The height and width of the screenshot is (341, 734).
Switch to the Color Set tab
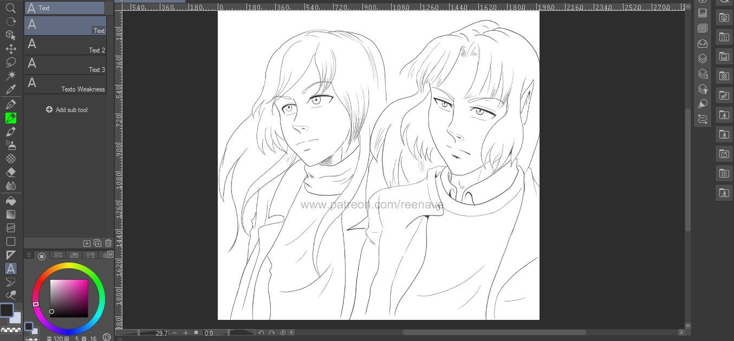74,255
